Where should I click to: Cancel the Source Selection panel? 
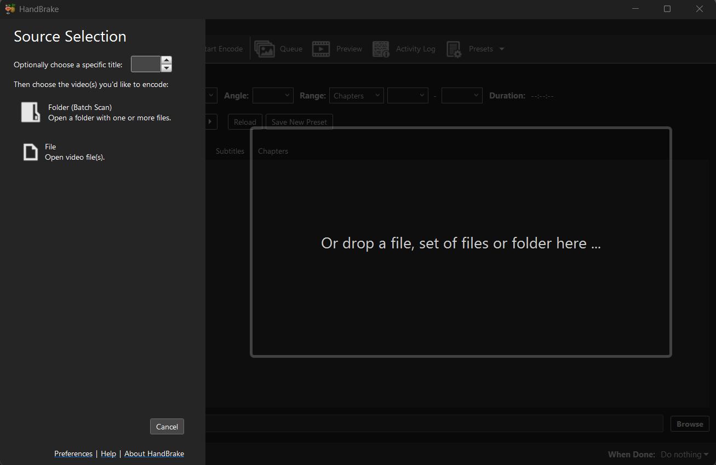(x=167, y=427)
